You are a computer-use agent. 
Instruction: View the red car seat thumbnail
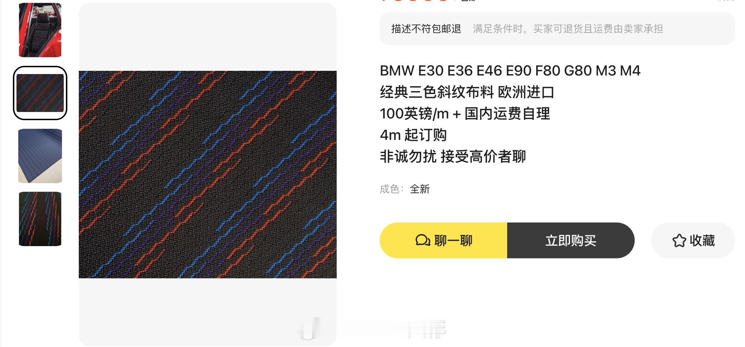(x=40, y=30)
